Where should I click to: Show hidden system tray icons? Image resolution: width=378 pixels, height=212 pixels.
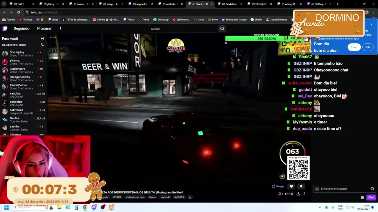click(320, 207)
